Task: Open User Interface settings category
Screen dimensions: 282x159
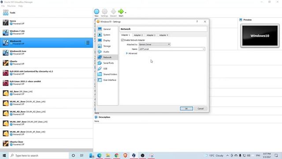Action: pyautogui.click(x=108, y=80)
